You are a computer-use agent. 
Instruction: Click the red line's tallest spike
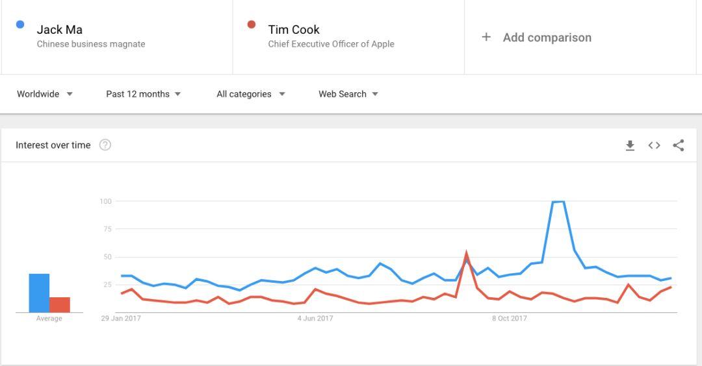(466, 253)
